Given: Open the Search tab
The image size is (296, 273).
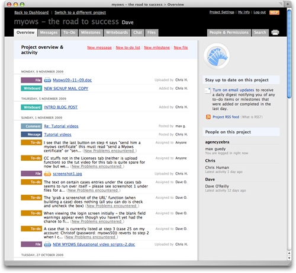Looking at the screenshot, I should click(x=260, y=33).
